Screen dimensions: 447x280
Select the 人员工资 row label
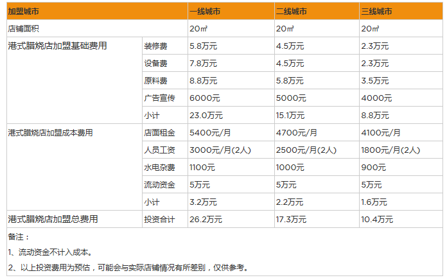pyautogui.click(x=159, y=150)
